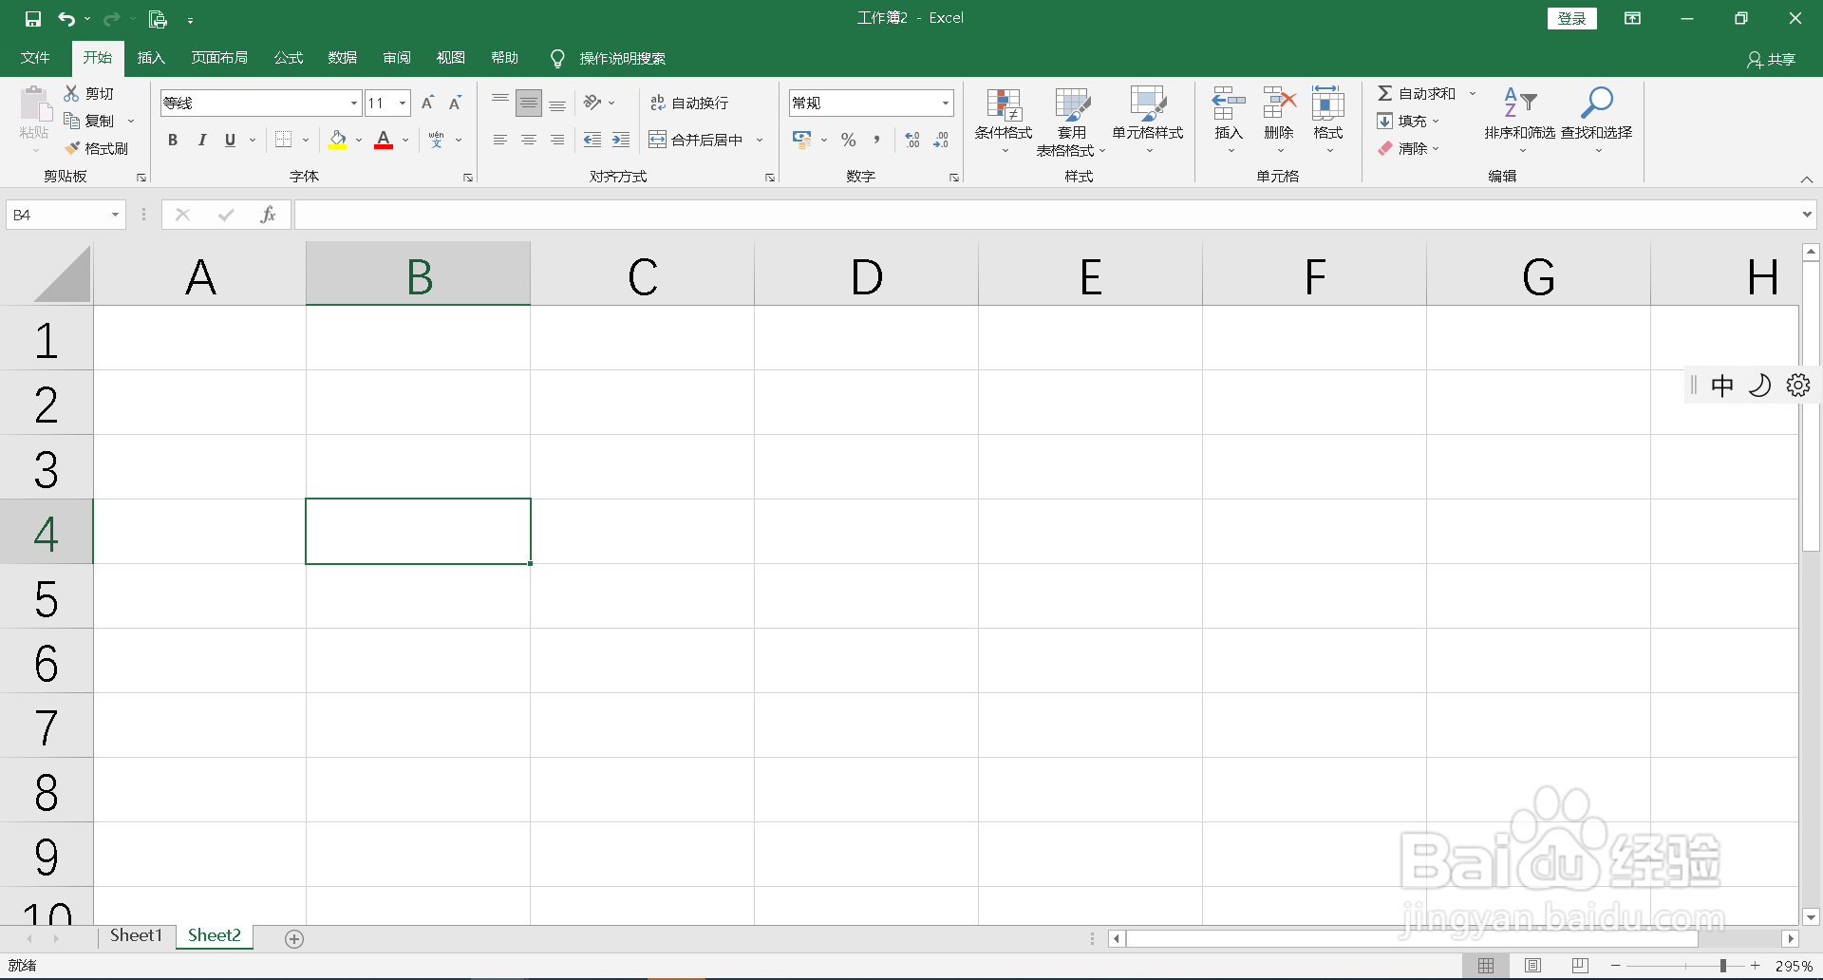The height and width of the screenshot is (980, 1823).
Task: Toggle middle vertical alignment
Action: [529, 103]
